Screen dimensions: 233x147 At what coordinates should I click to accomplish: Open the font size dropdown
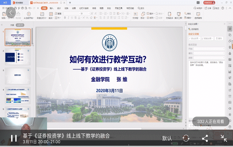click(85, 13)
